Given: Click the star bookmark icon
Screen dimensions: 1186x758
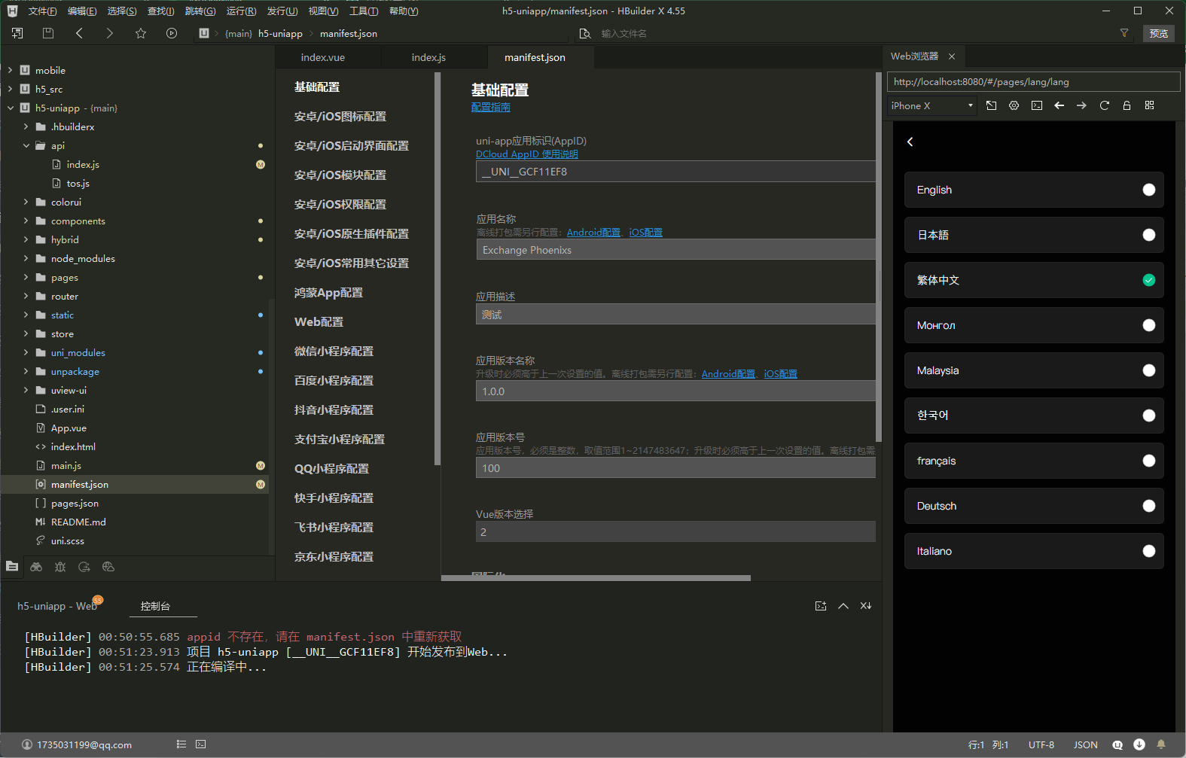Looking at the screenshot, I should click(x=141, y=33).
